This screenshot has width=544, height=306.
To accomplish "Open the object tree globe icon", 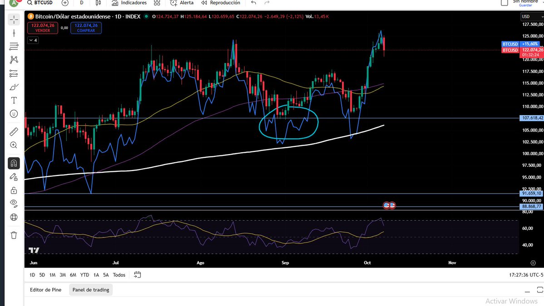I will point(14,217).
